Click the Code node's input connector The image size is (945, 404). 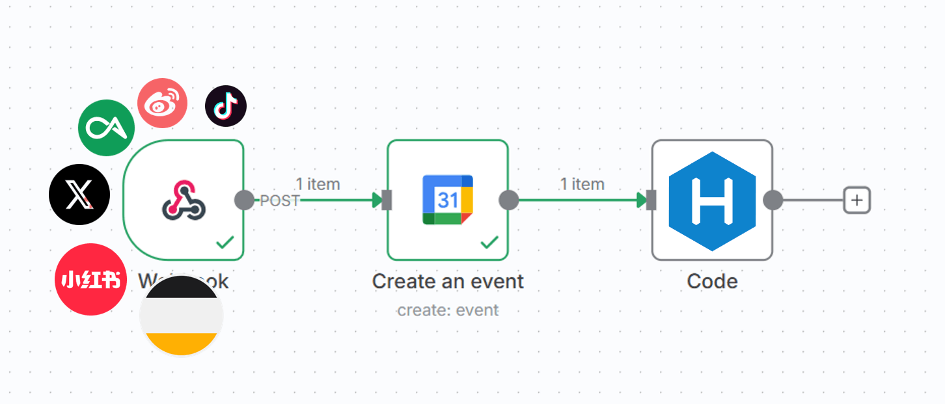[651, 200]
